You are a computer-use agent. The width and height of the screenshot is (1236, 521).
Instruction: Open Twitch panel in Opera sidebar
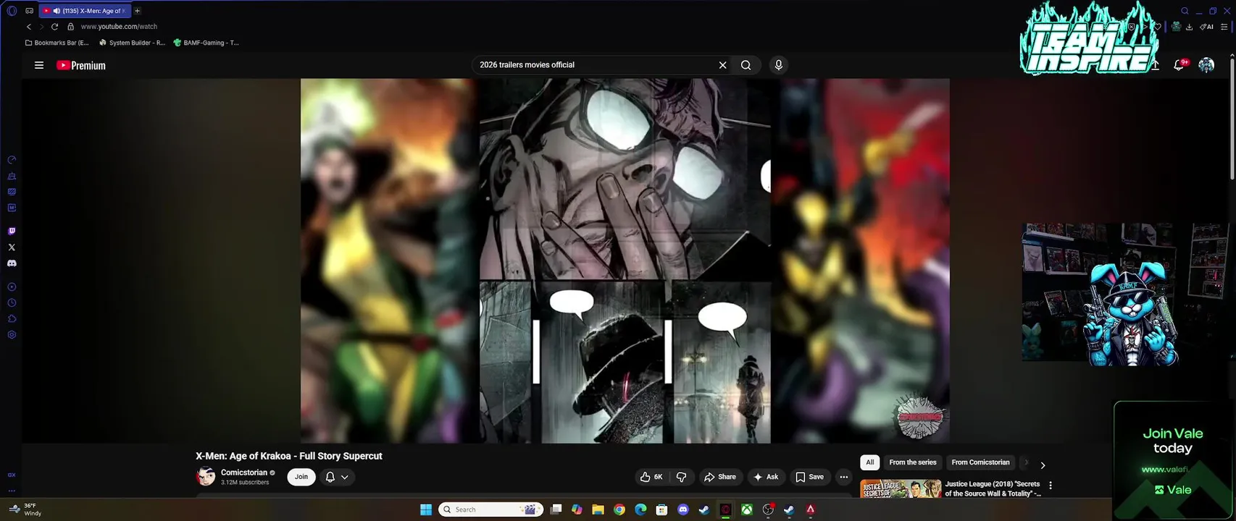12,232
